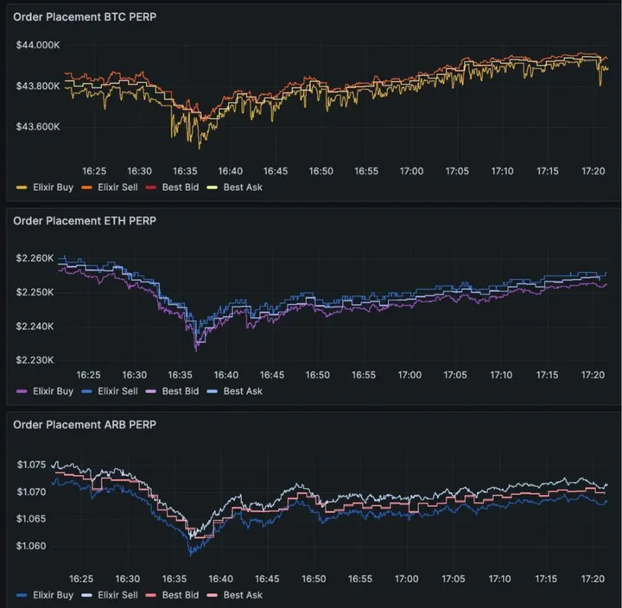Image resolution: width=622 pixels, height=608 pixels.
Task: Click yellow Elixir Buy color swatch in BTC legend
Action: [22, 187]
